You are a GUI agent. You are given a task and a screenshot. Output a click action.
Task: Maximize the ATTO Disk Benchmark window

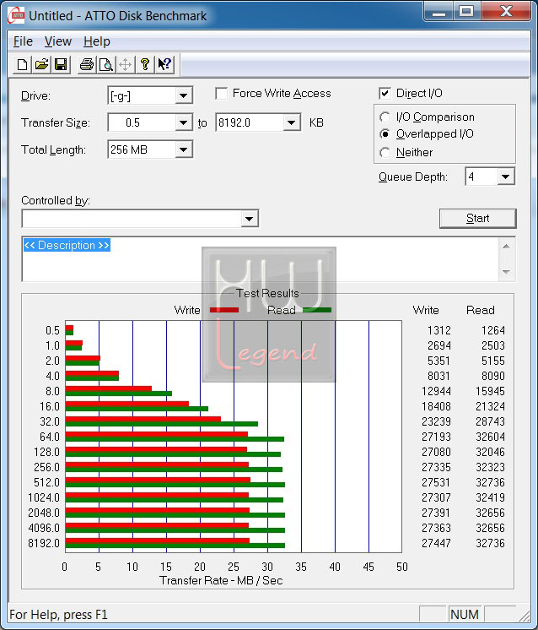[466, 12]
